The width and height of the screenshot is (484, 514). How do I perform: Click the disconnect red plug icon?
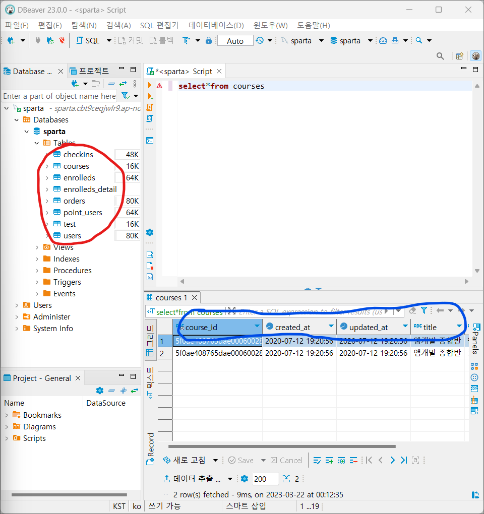[62, 40]
